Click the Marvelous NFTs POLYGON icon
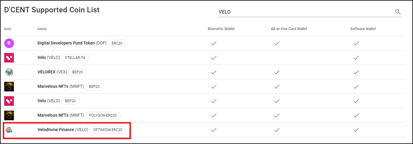 click(9, 115)
